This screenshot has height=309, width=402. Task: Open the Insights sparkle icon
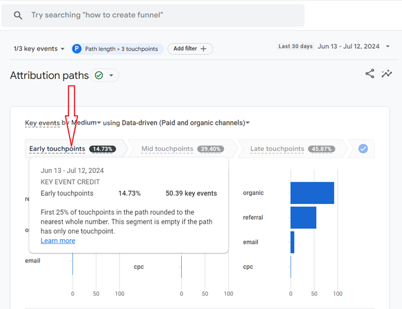(387, 74)
